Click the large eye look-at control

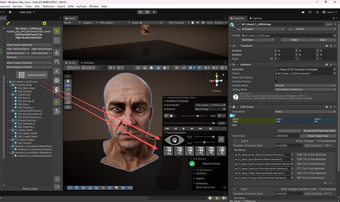tap(174, 140)
